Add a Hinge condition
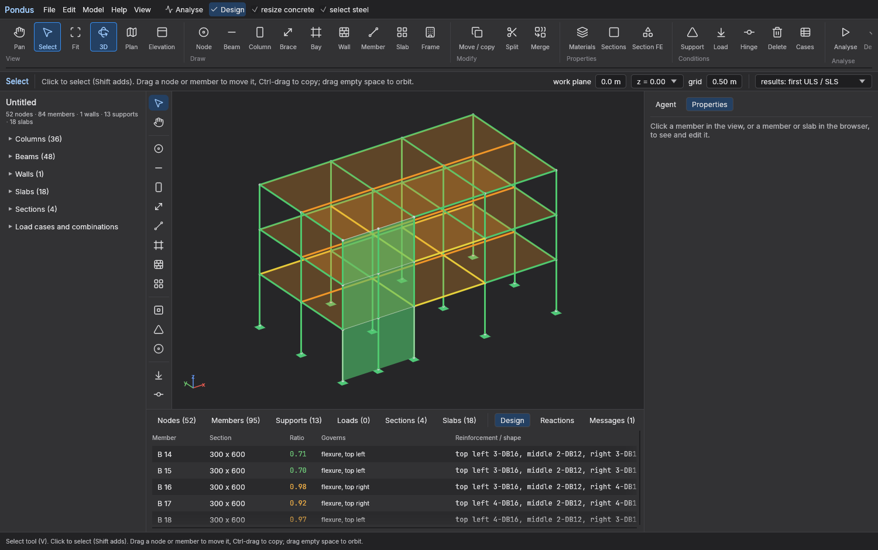 pos(749,37)
